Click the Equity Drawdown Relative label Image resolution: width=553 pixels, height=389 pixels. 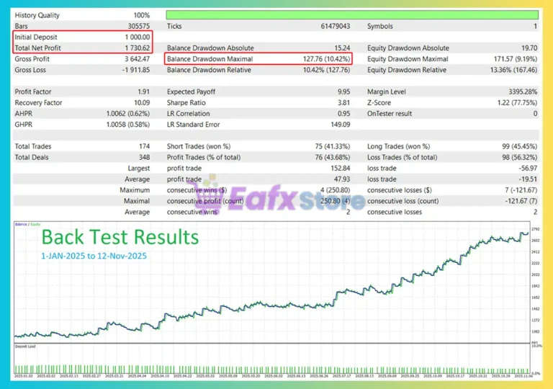407,70
